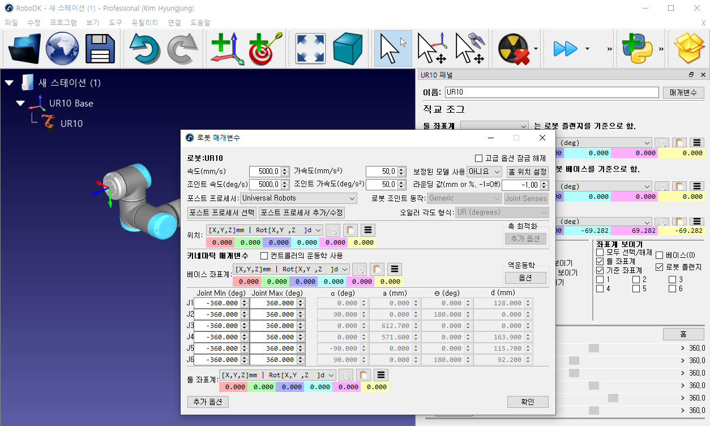
Task: Open the 파일 menu
Action: 11,23
